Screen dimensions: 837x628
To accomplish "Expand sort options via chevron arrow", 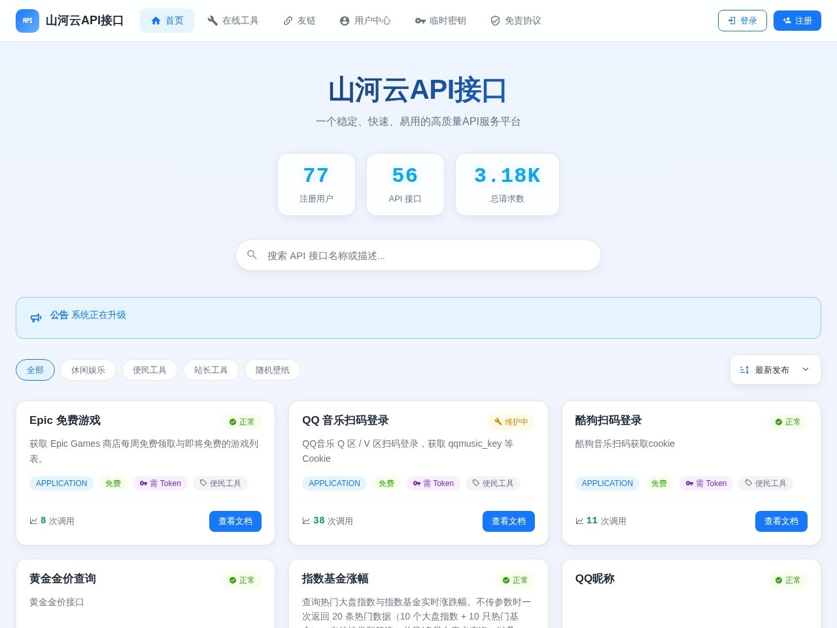I will (x=806, y=370).
